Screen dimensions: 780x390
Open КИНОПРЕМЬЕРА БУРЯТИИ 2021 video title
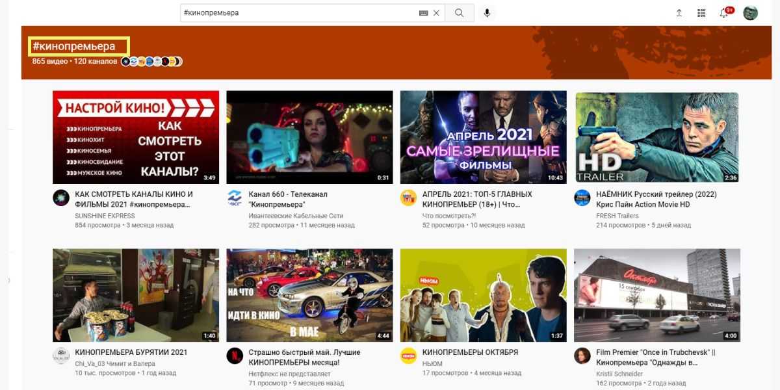131,352
